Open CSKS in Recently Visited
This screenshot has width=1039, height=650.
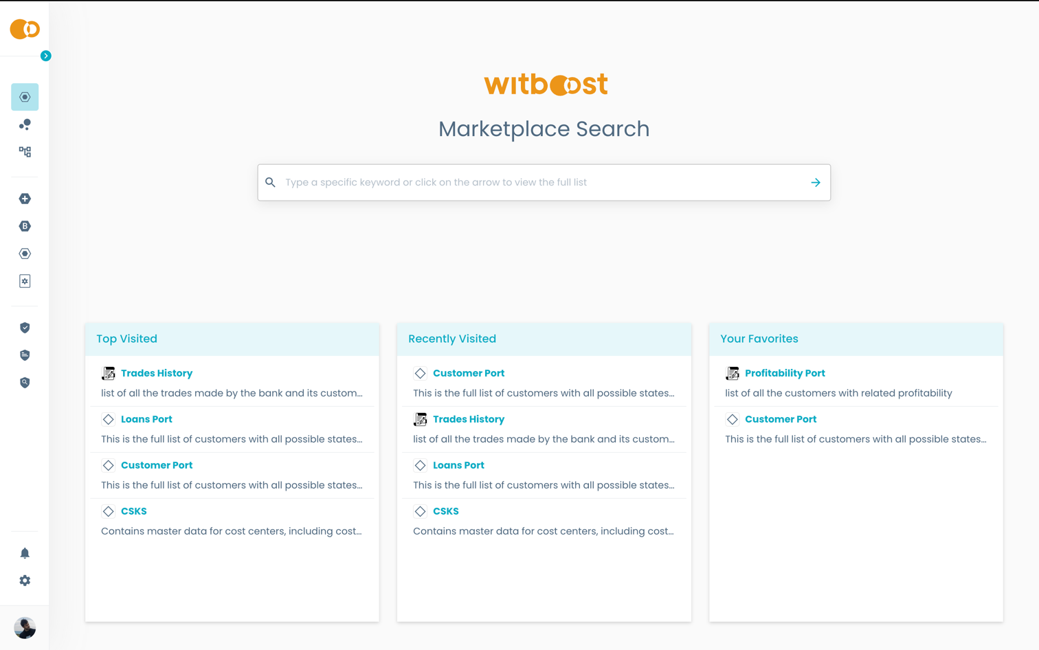click(x=445, y=511)
